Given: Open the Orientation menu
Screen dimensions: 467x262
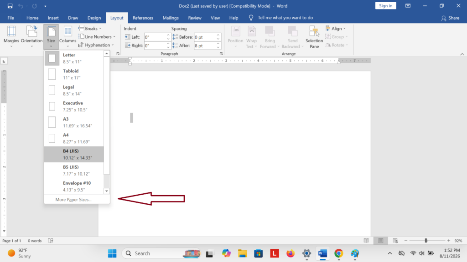Looking at the screenshot, I should coord(31,36).
